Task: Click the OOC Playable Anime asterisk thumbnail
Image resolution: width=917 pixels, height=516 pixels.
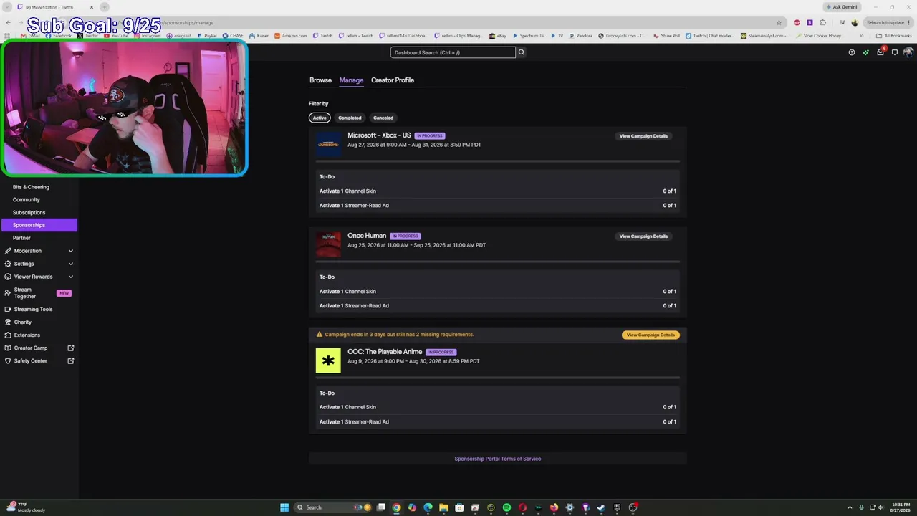Action: 329,360
